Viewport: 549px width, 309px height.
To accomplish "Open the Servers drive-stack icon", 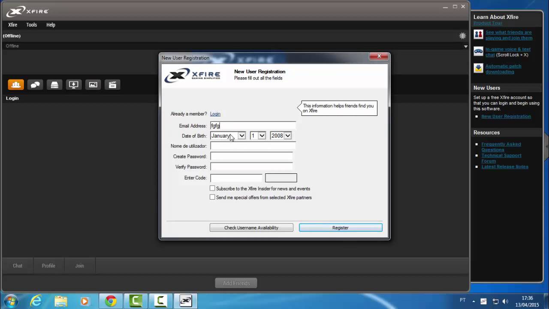I will tap(54, 85).
